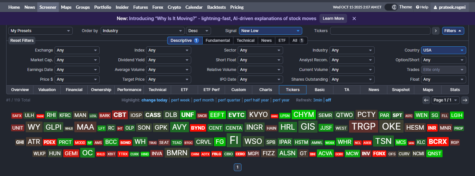The image size is (475, 176).
Task: Highlight by perf year
Action: click(281, 100)
